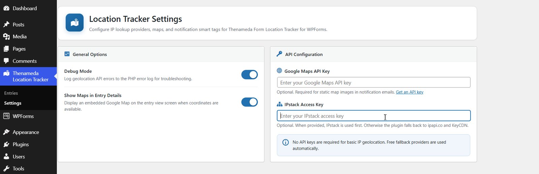Click the blue Location Tracker Settings logo

click(74, 23)
